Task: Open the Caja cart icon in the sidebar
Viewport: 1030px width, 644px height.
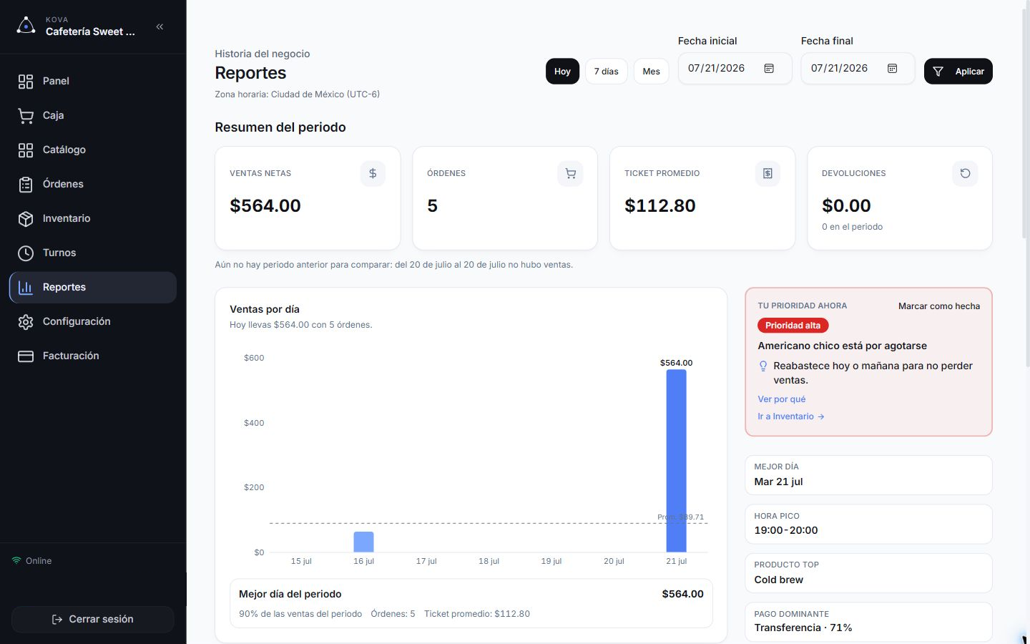Action: click(26, 115)
